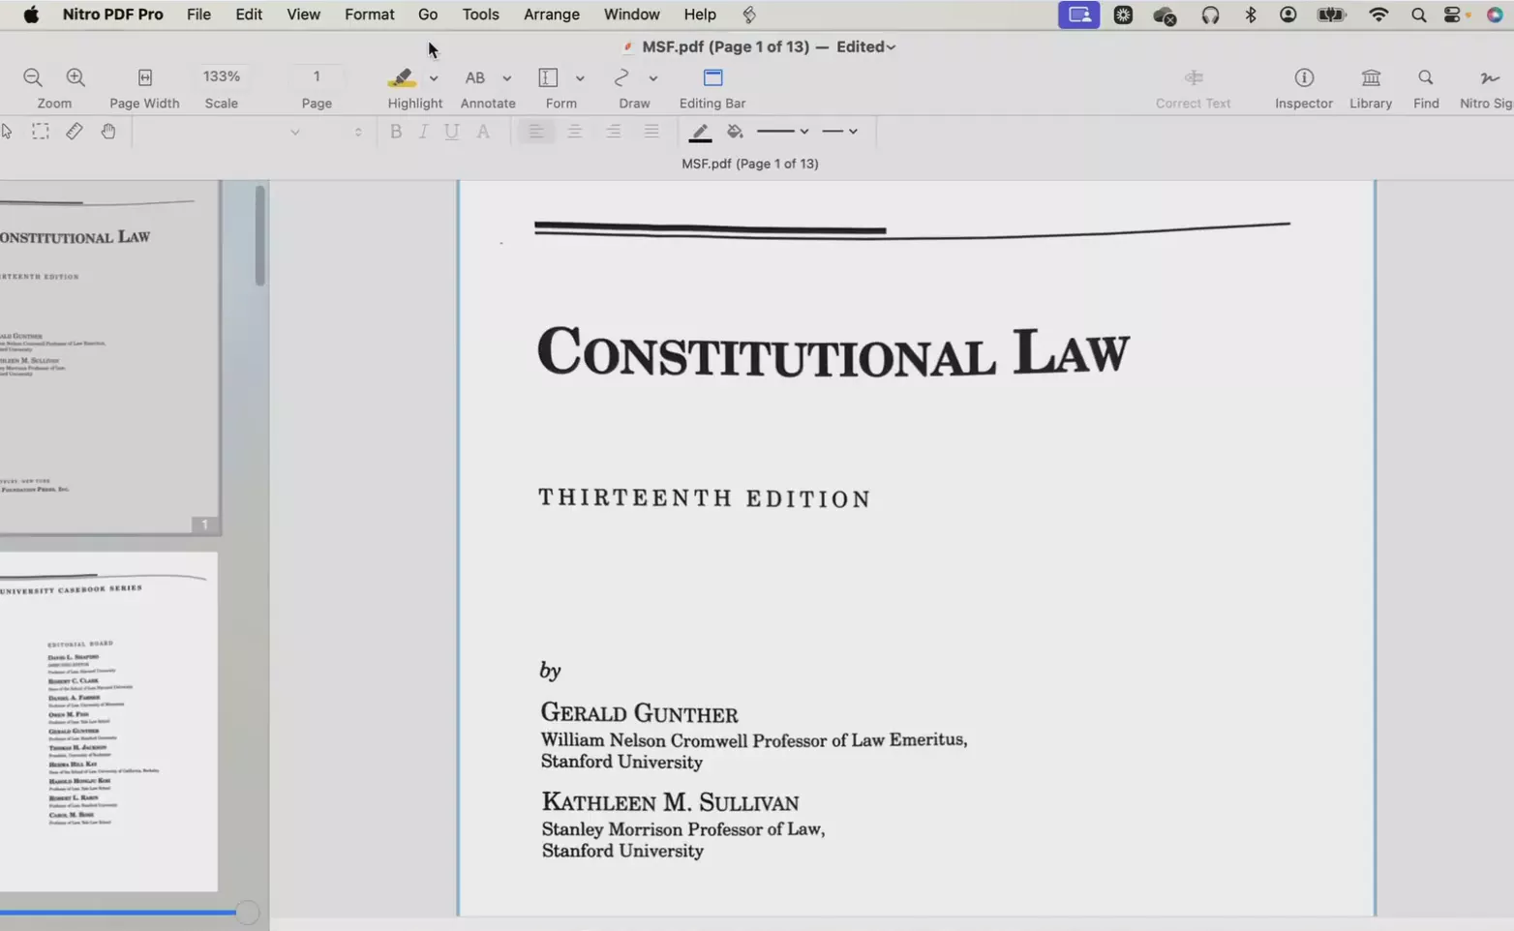This screenshot has height=931, width=1514.
Task: Activate the hand pan tool
Action: (108, 132)
